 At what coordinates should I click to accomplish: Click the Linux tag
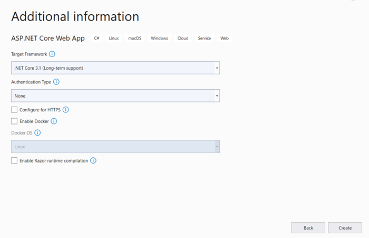tap(114, 38)
